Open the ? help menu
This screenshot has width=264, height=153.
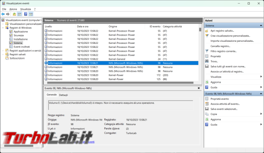35,9
